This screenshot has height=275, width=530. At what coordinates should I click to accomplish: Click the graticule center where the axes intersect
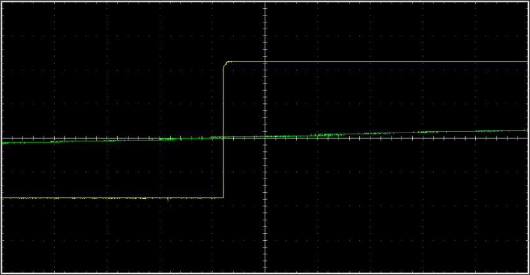click(265, 138)
